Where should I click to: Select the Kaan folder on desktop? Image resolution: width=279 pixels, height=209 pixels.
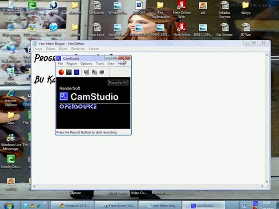tap(11, 118)
